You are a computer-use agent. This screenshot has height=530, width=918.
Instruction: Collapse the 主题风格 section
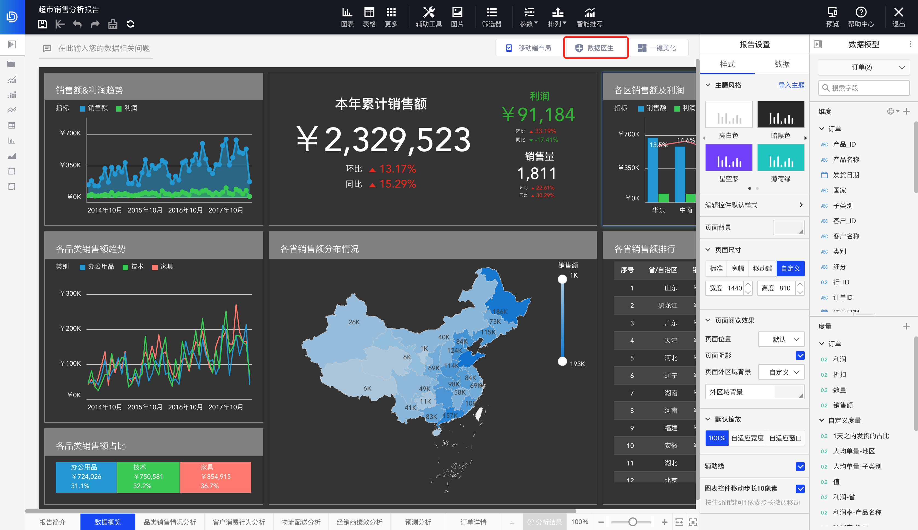coord(708,85)
